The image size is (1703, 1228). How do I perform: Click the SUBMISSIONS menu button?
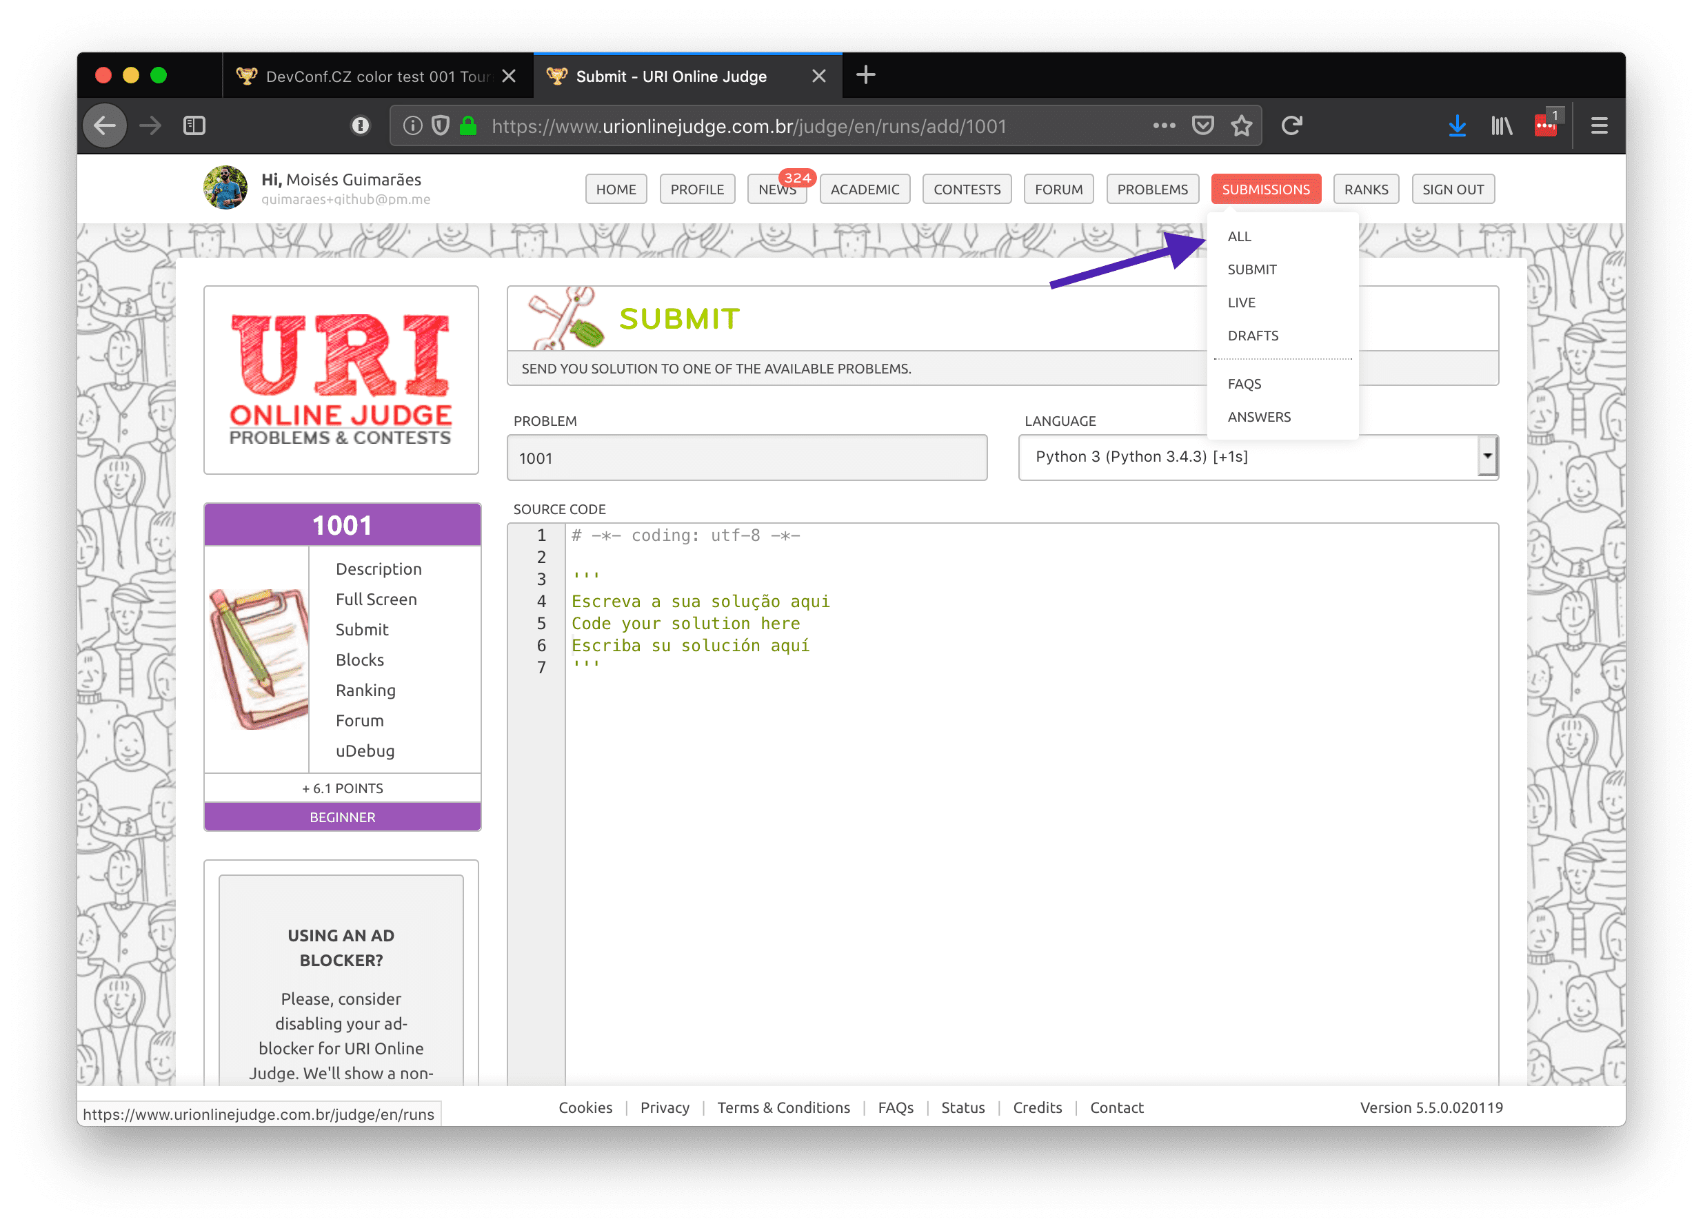pyautogui.click(x=1265, y=189)
